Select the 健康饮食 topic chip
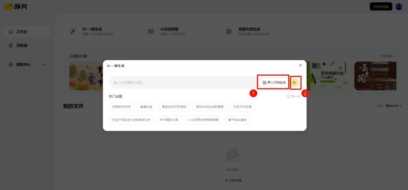 [x=146, y=107]
